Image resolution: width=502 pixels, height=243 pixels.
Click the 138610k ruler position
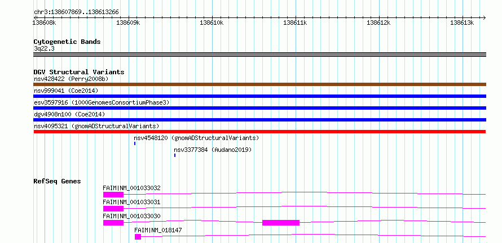point(212,22)
